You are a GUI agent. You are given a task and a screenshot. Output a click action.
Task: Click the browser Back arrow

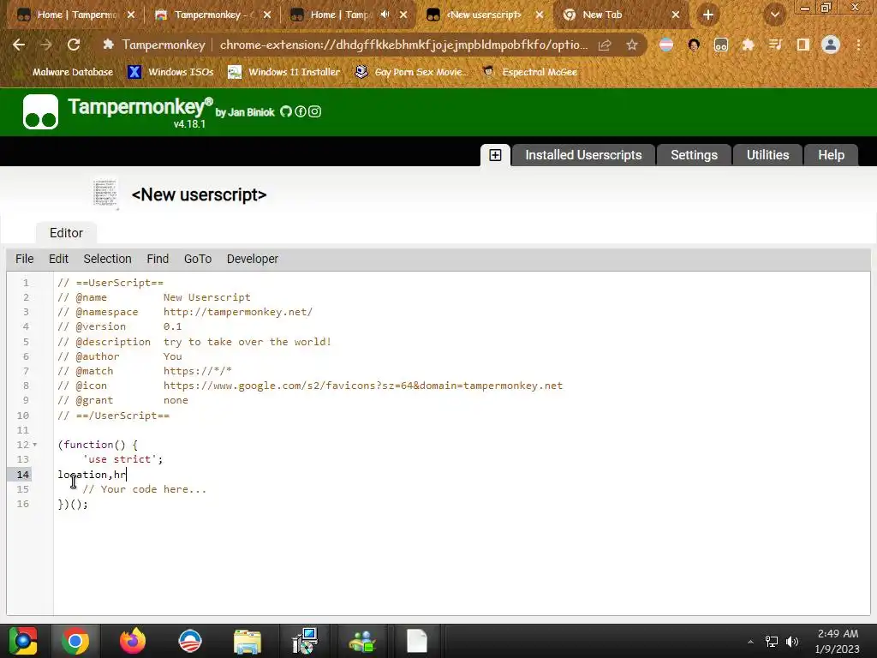[x=19, y=45]
